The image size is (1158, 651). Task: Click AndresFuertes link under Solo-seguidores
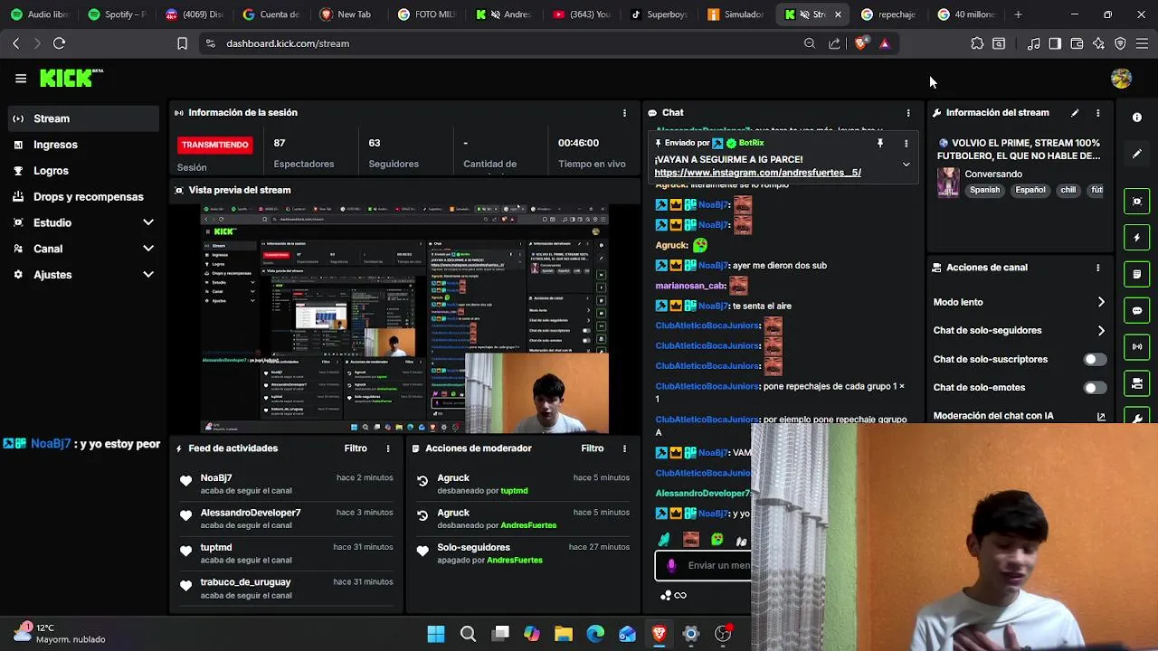[x=515, y=561]
